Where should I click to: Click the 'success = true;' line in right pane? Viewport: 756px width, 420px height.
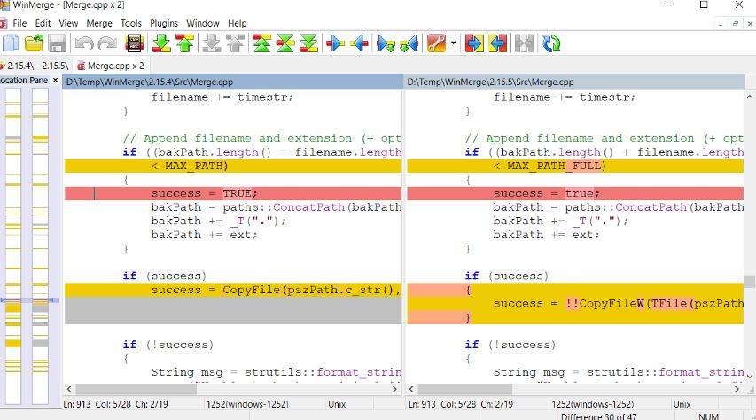[x=575, y=193]
